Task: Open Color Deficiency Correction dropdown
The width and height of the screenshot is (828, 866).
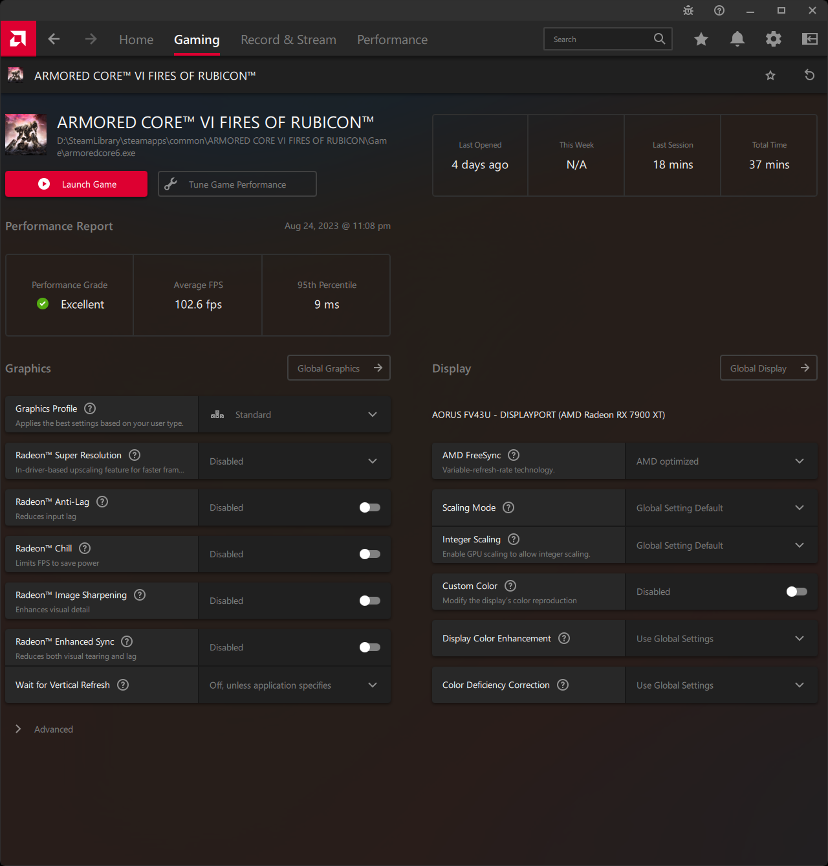Action: (x=721, y=685)
